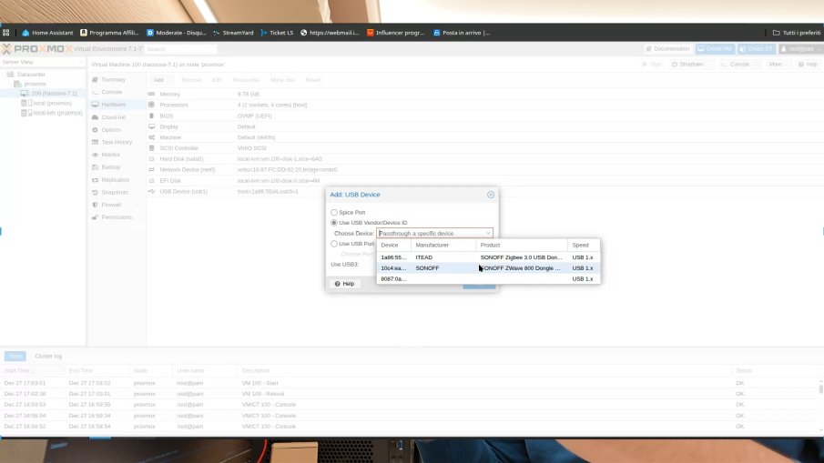Viewport: 824px width, 463px height.
Task: Click the Home Assistant bookmark icon
Action: (24, 33)
